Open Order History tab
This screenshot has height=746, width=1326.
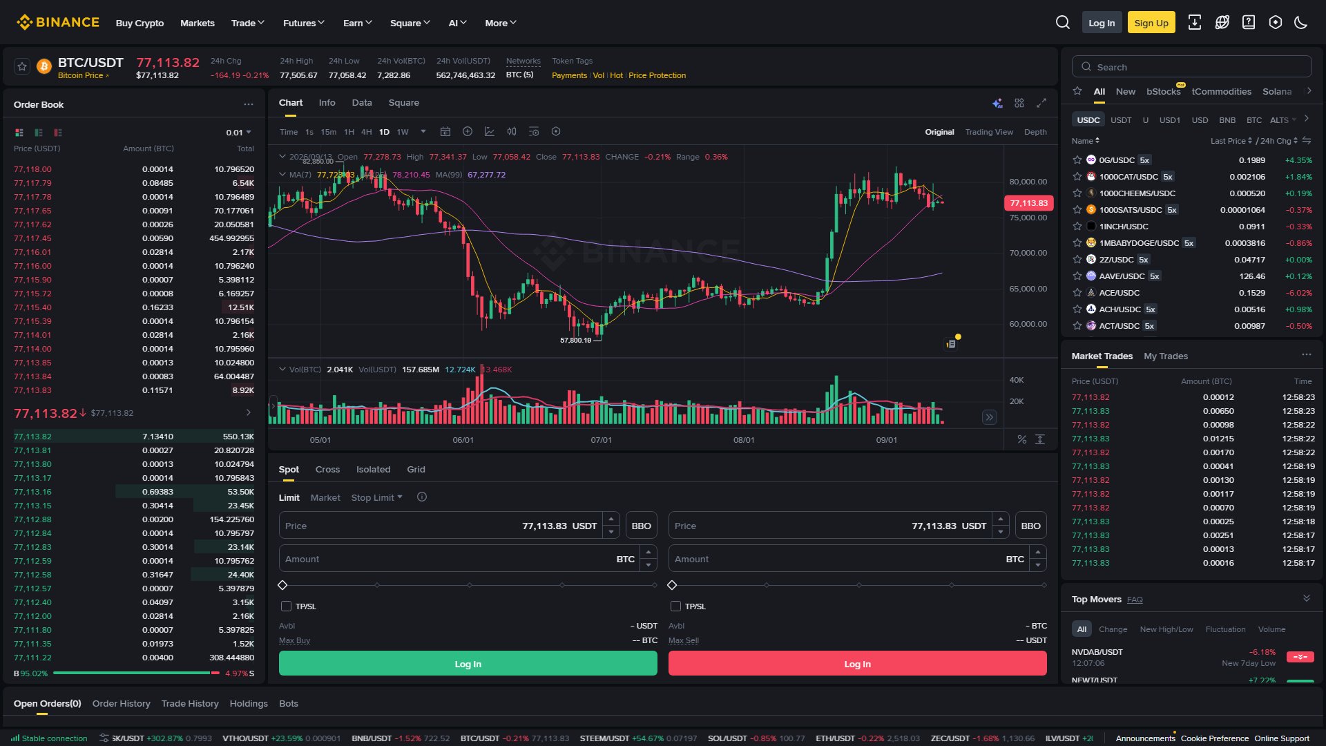121,703
